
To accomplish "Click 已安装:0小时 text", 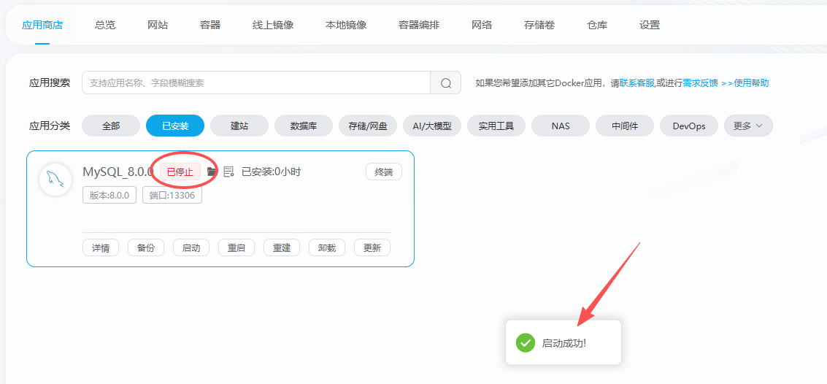I will pyautogui.click(x=271, y=172).
